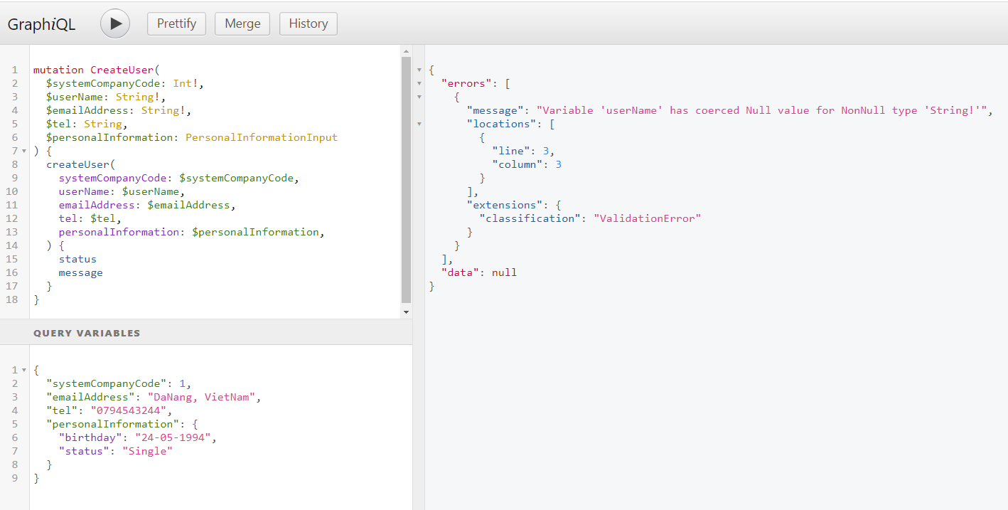Collapse the "locations" array in the response
Screen dimensions: 1008x510
pyautogui.click(x=419, y=124)
